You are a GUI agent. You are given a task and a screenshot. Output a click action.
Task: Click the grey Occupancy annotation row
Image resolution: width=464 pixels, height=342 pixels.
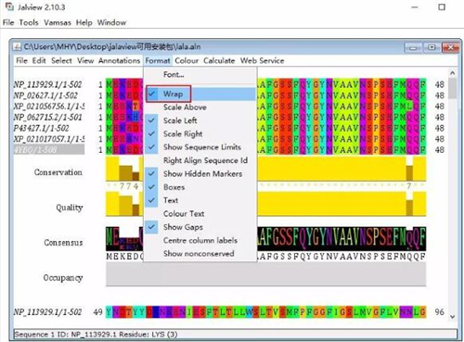[x=266, y=274]
